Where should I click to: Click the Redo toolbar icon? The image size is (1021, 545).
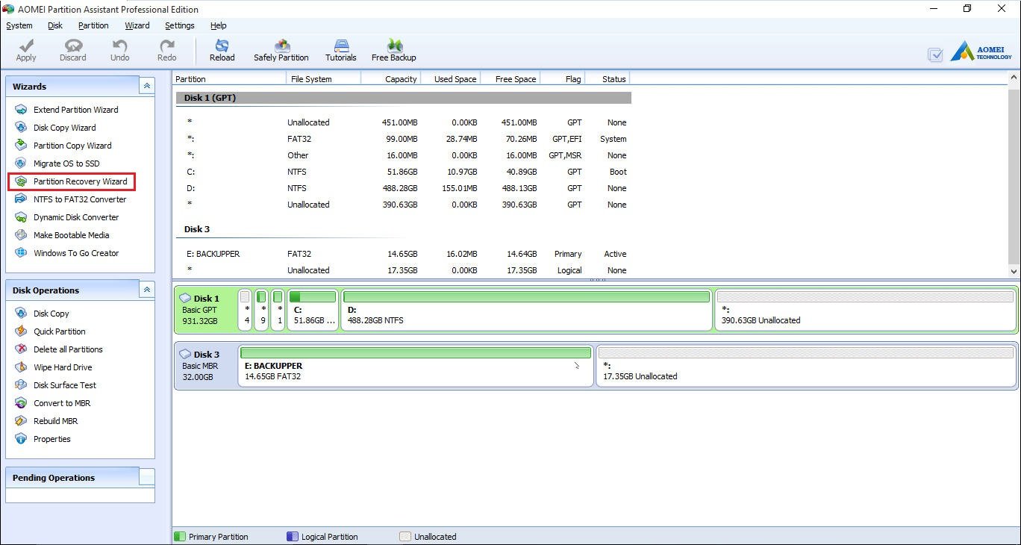click(167, 50)
